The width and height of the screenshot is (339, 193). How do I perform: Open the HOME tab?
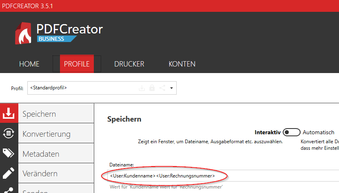[29, 64]
